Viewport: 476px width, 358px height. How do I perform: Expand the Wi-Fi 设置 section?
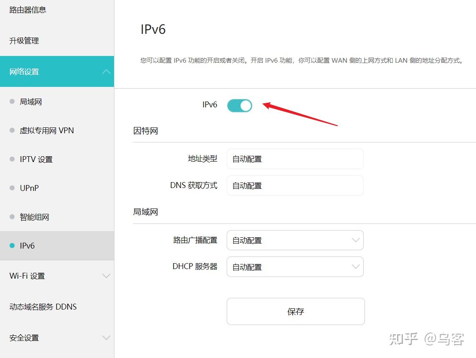click(x=106, y=276)
